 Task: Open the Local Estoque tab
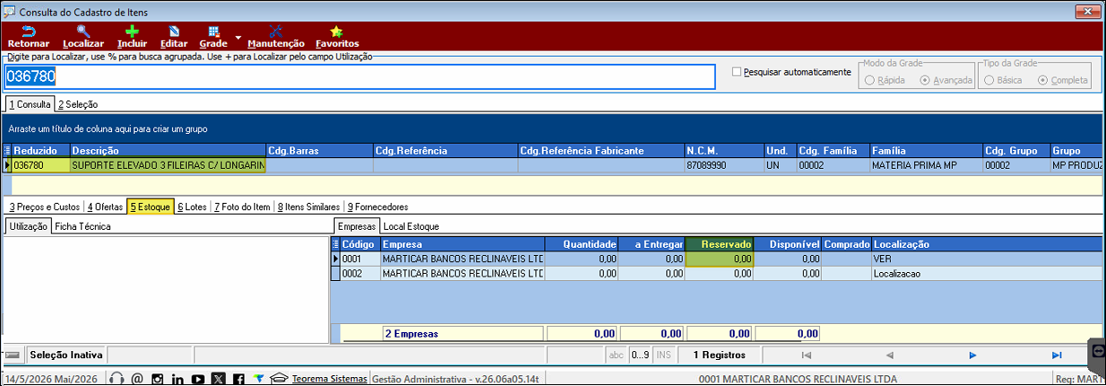coord(411,226)
